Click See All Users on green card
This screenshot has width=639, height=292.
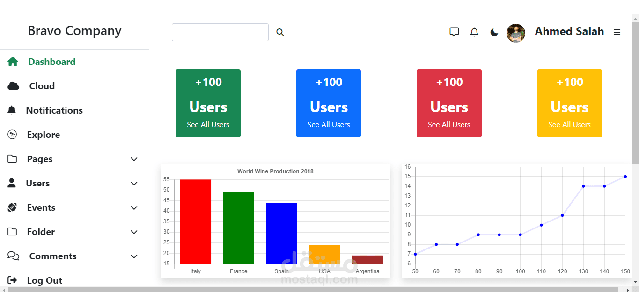208,125
